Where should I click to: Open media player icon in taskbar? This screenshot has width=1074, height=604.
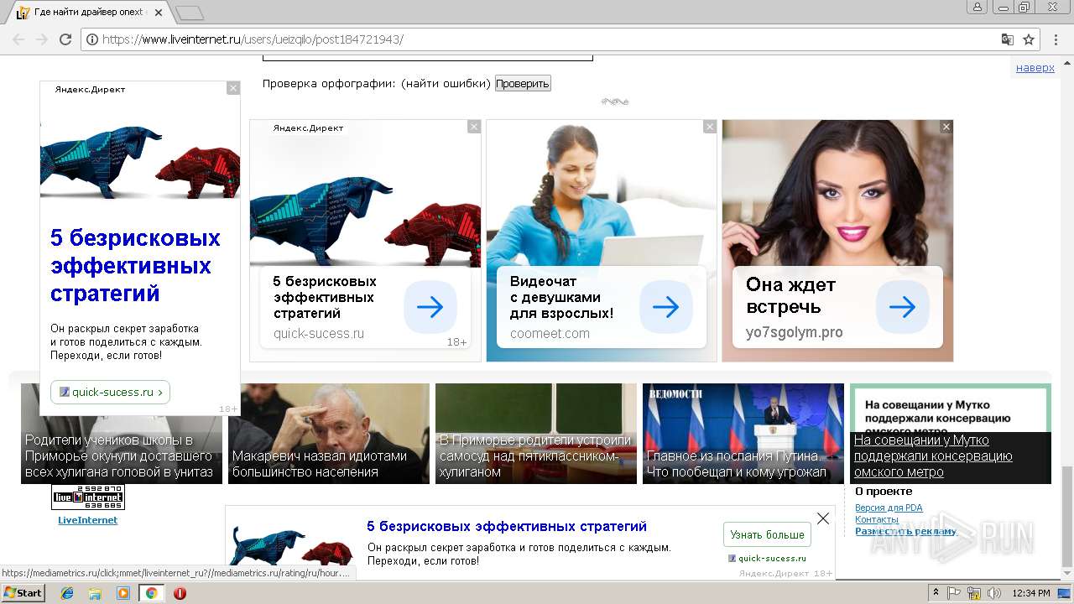coord(123,593)
